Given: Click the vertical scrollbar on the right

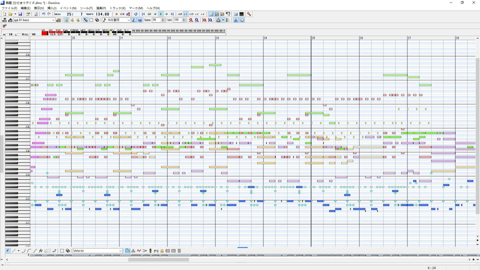Looking at the screenshot, I should tap(477, 136).
